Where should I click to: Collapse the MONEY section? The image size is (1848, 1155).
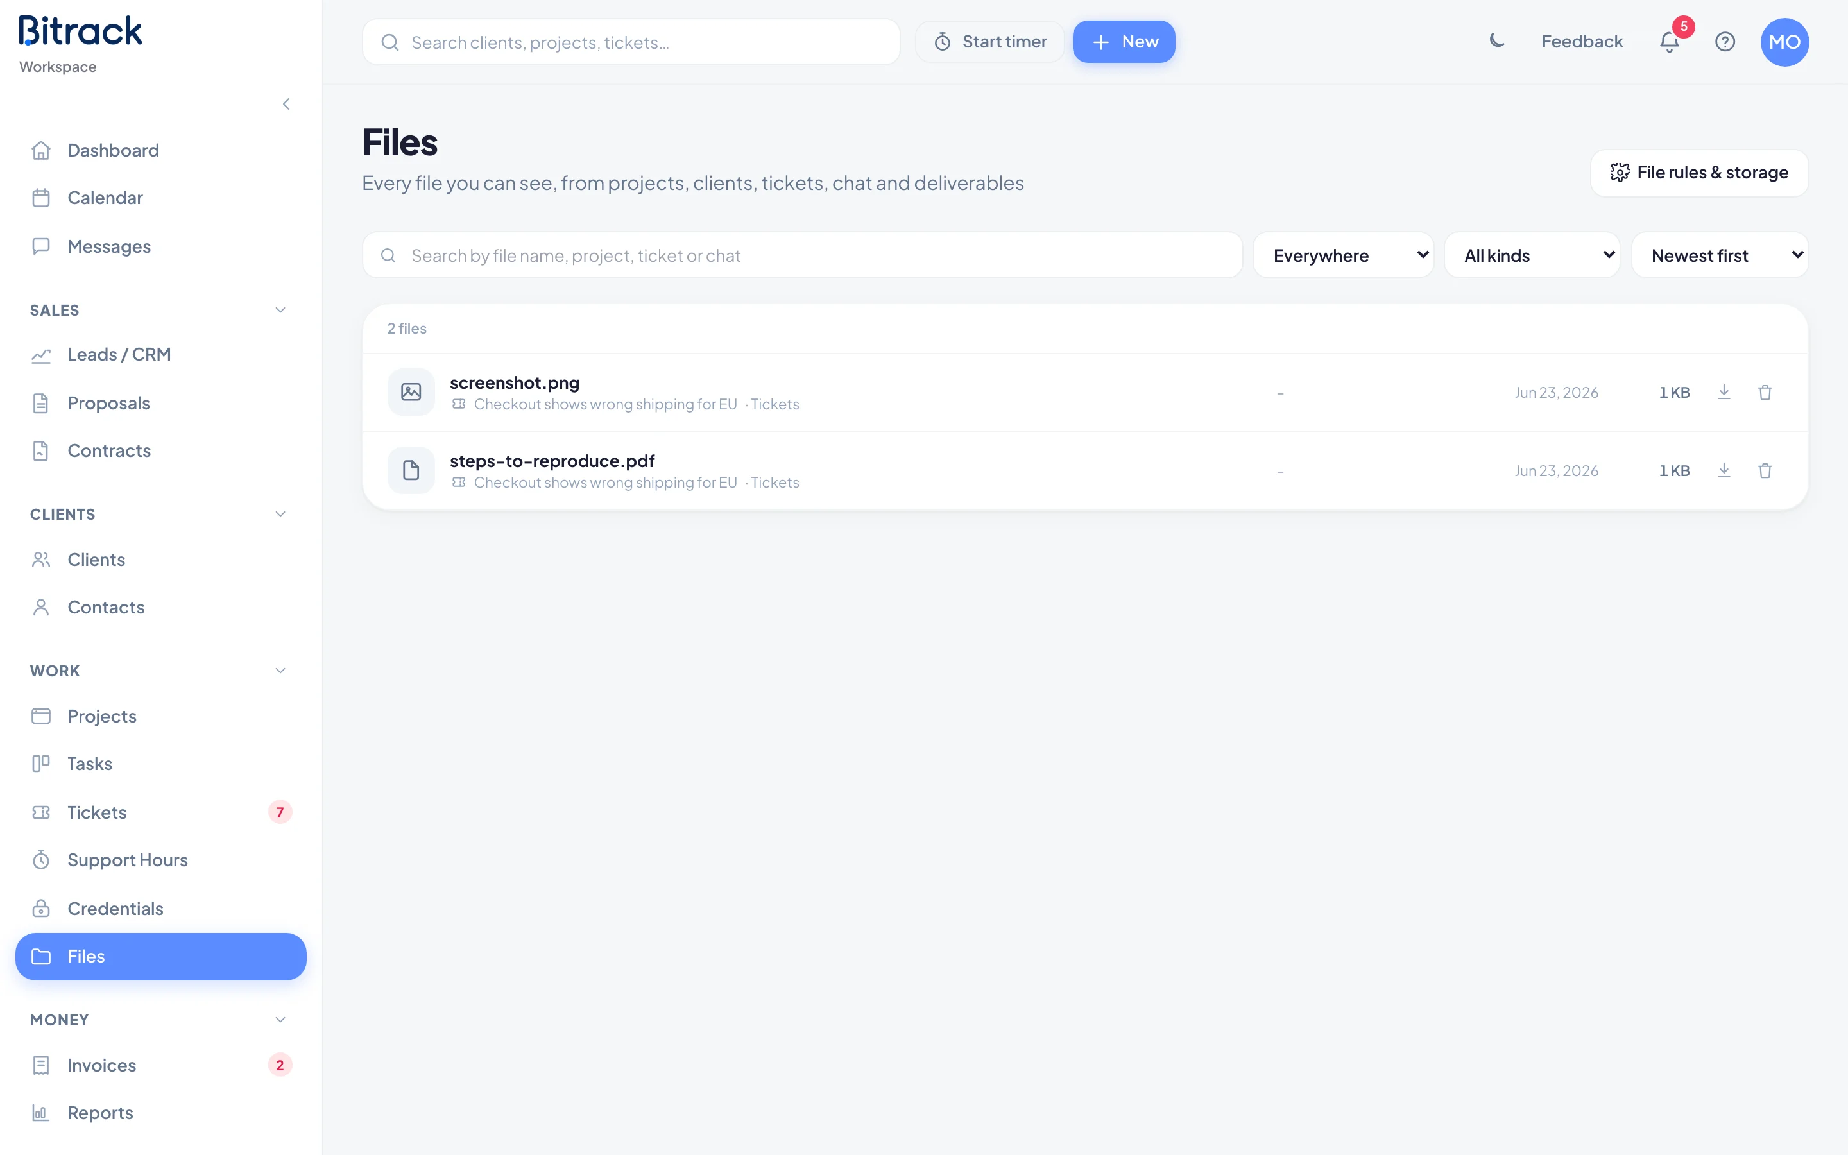tap(280, 1020)
